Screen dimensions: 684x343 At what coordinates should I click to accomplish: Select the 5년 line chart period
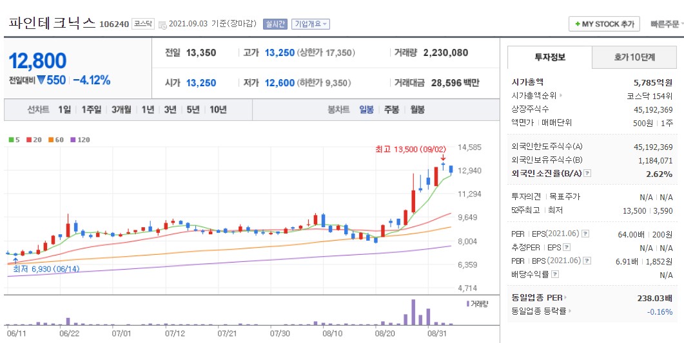pyautogui.click(x=193, y=109)
